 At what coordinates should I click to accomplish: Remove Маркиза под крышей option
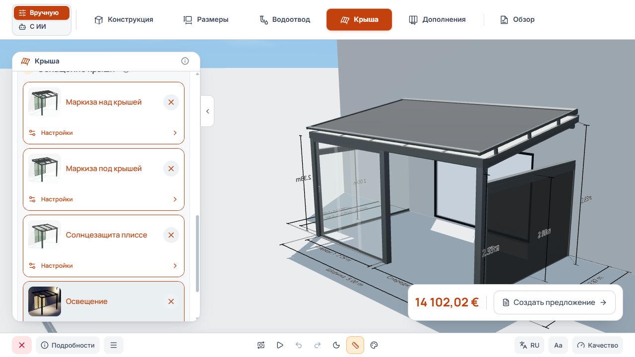(171, 169)
